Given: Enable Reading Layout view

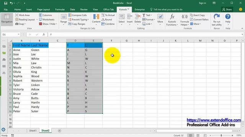Looking at the screenshot, I should (25, 19).
